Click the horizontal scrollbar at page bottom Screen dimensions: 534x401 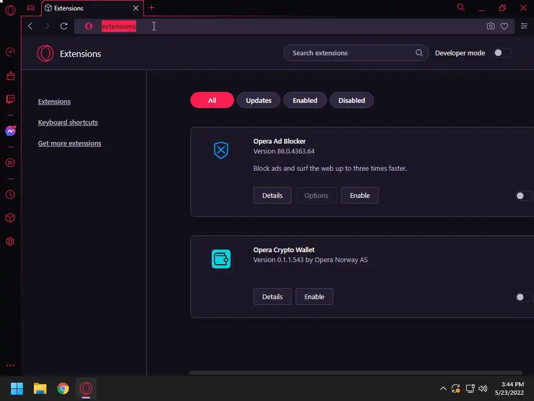pyautogui.click(x=356, y=373)
